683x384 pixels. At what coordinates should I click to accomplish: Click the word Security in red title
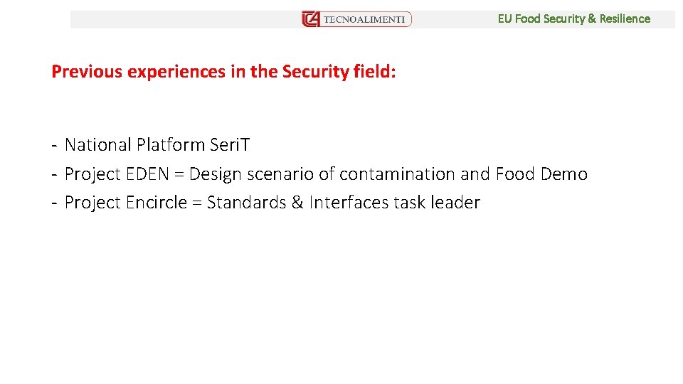pos(315,72)
